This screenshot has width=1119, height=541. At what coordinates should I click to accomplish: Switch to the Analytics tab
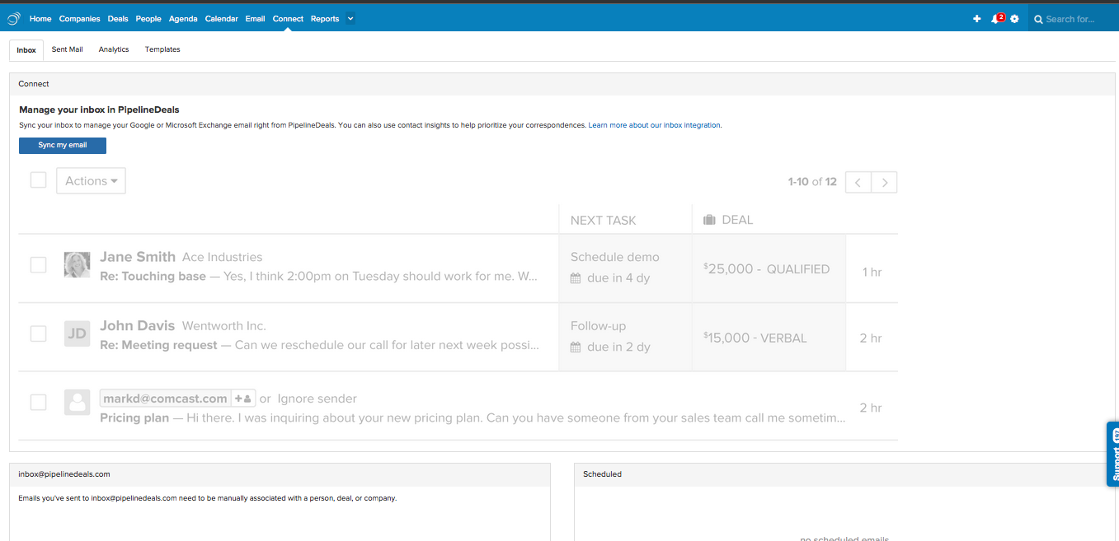[114, 49]
